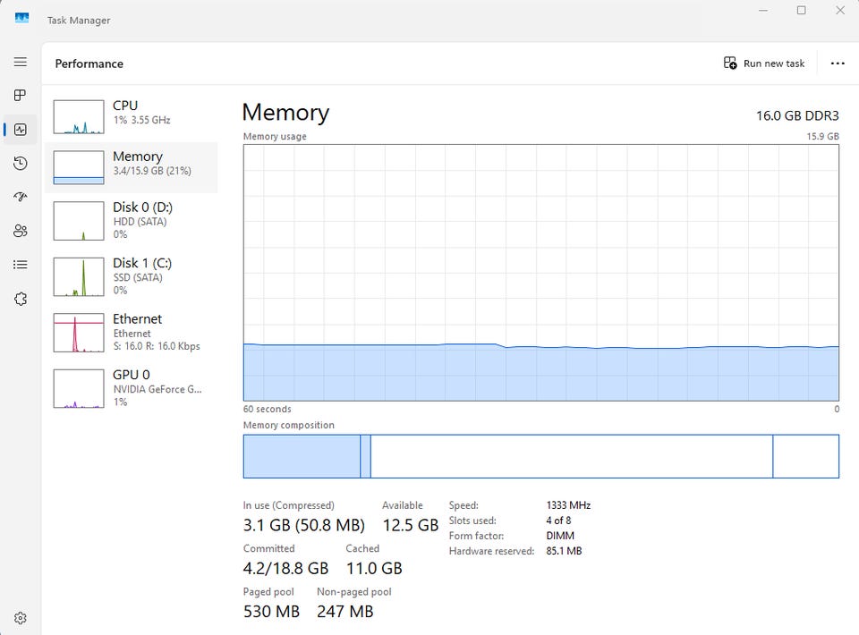
Task: Click the Memory usage label above graph
Action: click(x=275, y=136)
